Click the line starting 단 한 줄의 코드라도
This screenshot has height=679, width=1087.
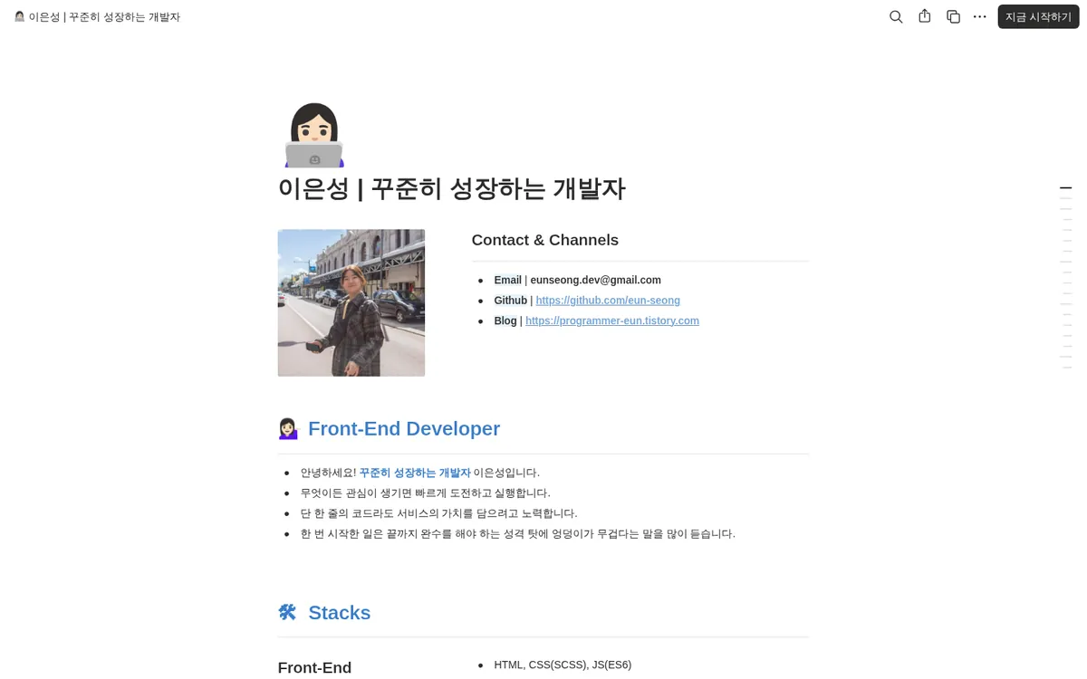439,513
